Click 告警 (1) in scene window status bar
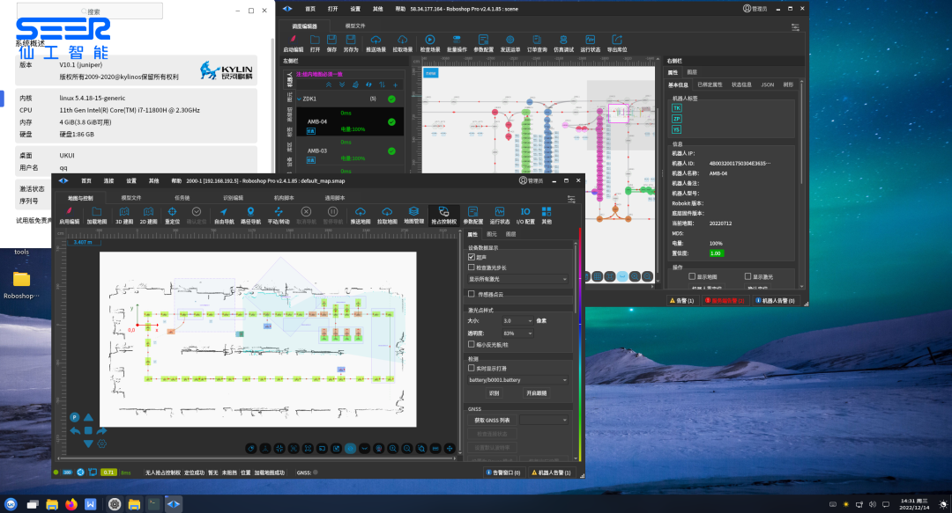The height and width of the screenshot is (513, 952). (681, 301)
